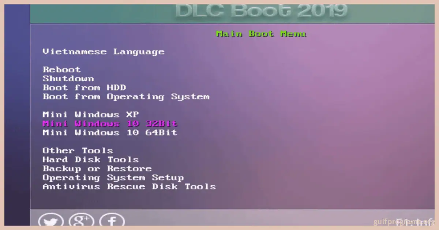Open the Other Tools menu

[x=78, y=150]
